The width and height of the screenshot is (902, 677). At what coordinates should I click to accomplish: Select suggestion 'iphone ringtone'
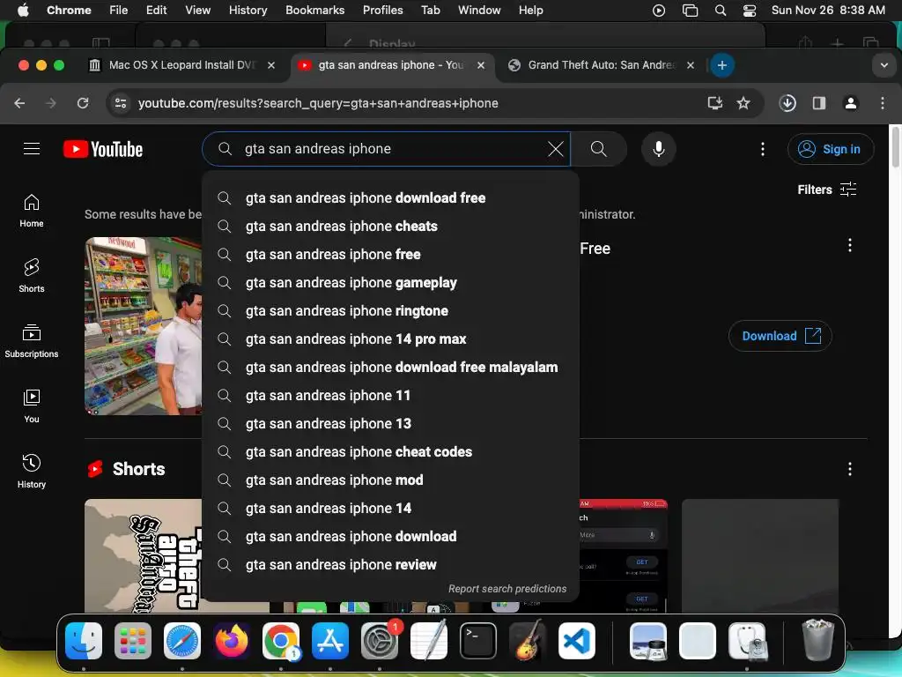tap(390, 311)
